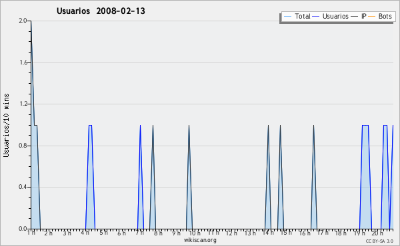The height and width of the screenshot is (246, 400).
Task: Click the 2 h x-axis label
Action: point(48,233)
